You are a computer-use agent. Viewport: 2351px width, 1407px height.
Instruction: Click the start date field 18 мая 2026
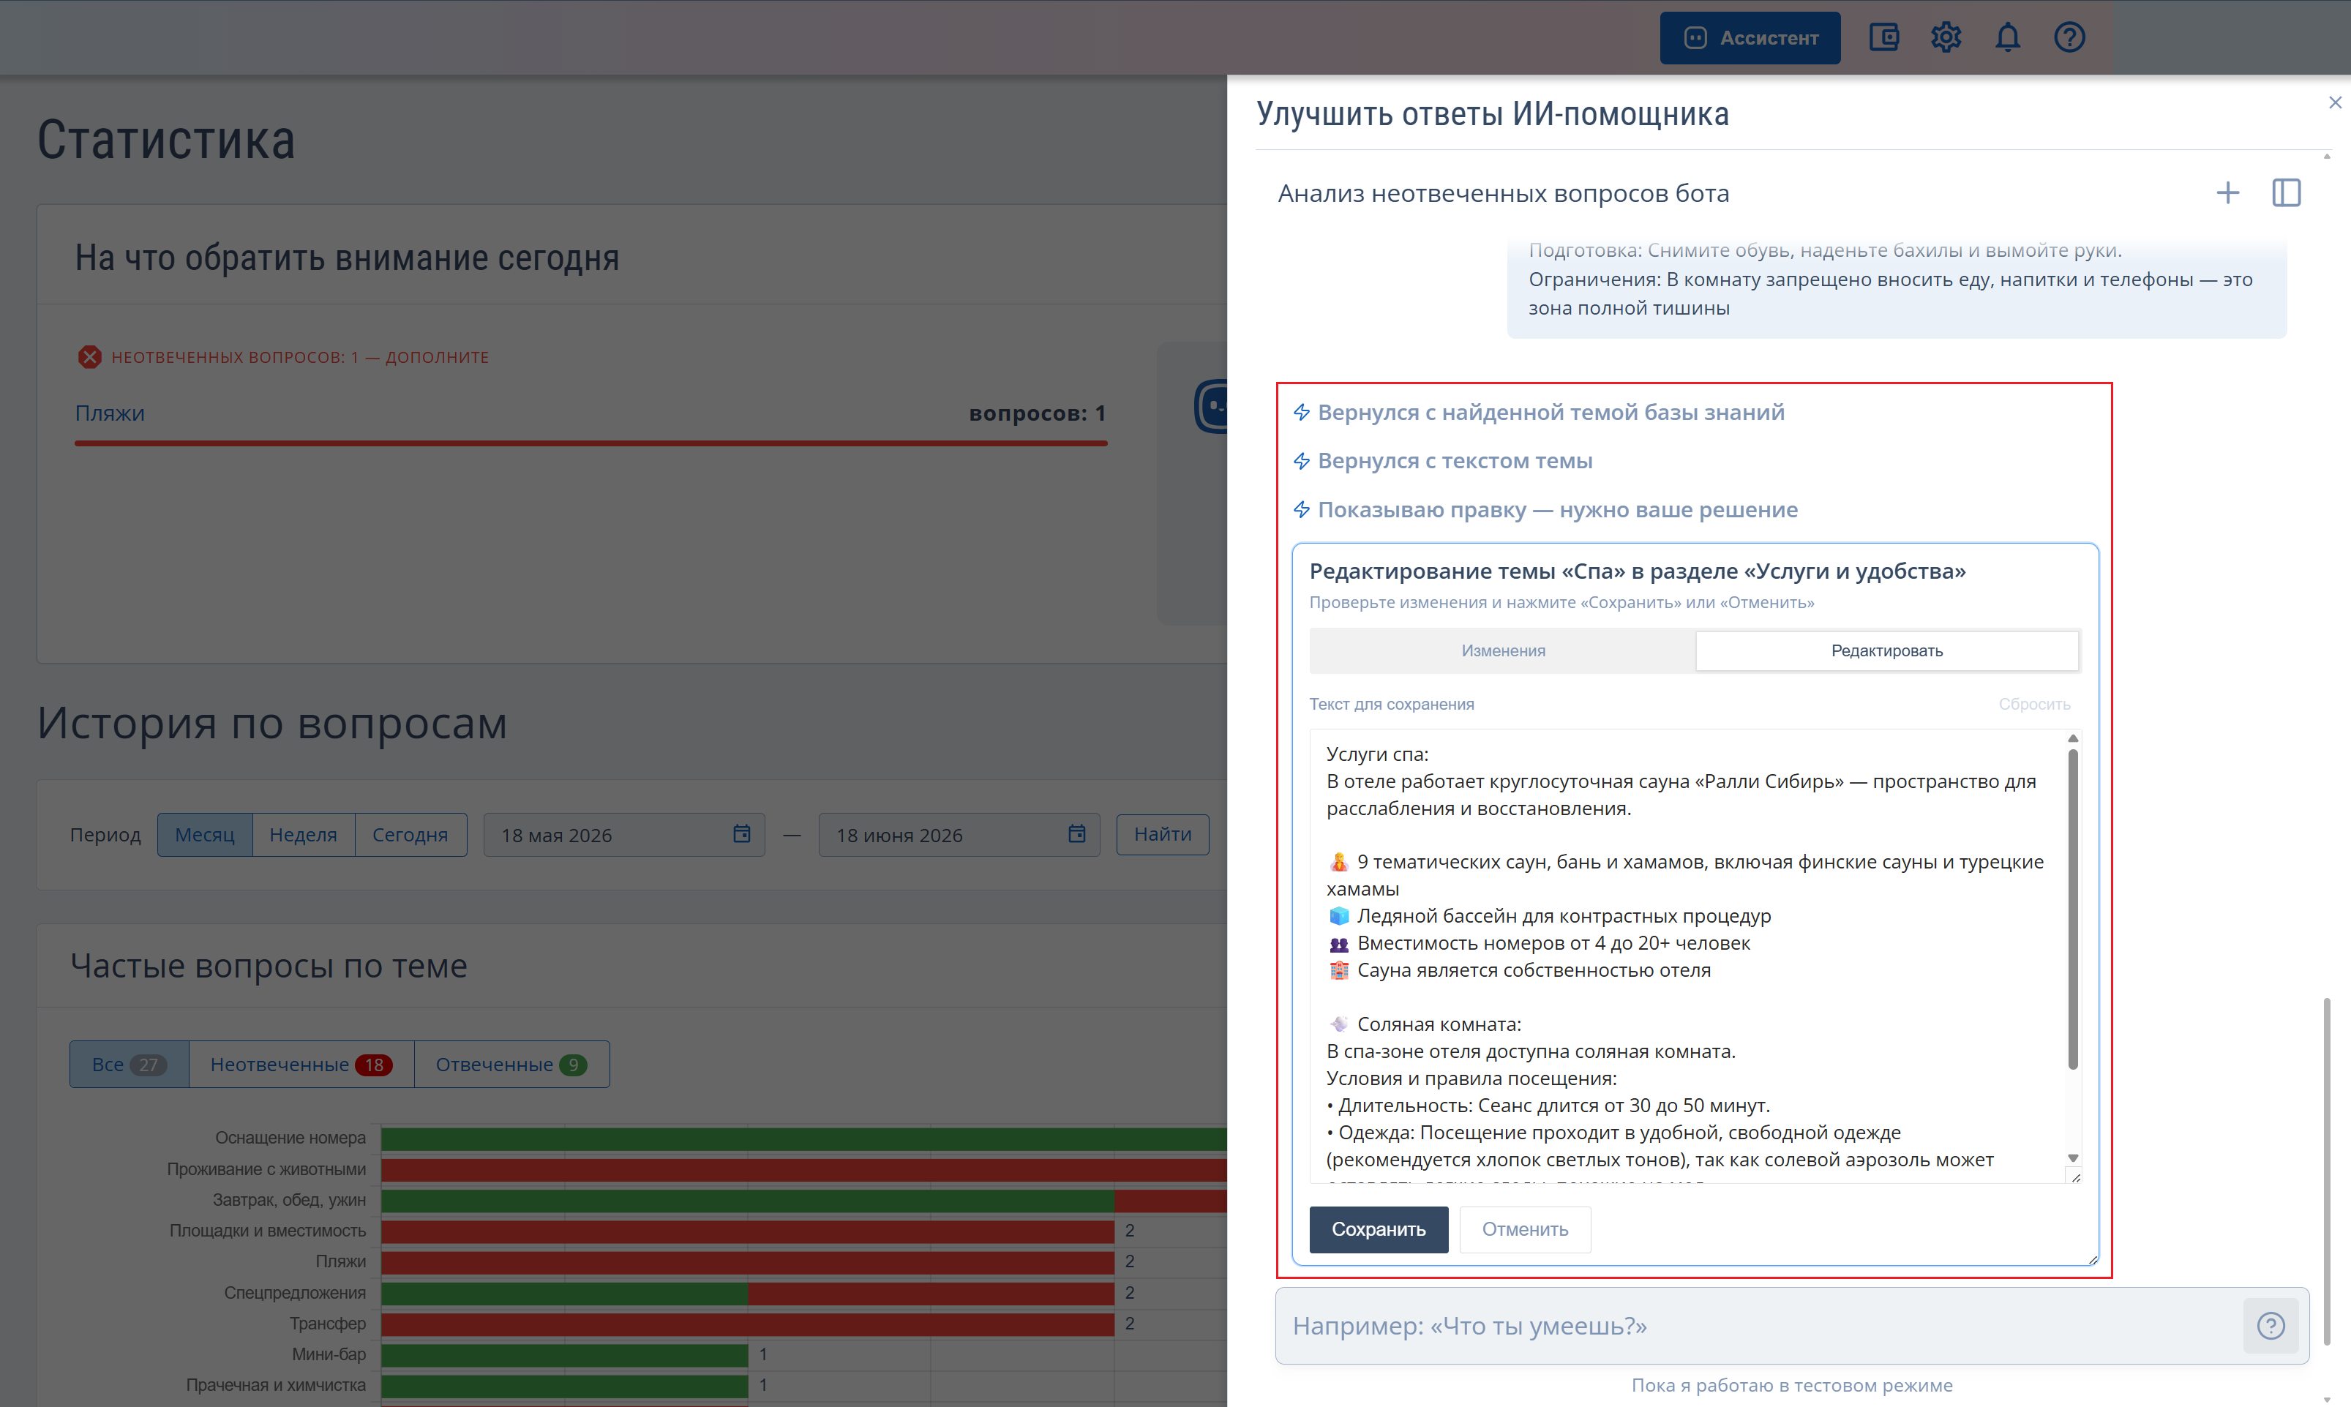pos(623,836)
